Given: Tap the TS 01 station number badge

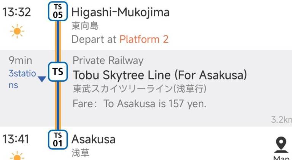Looking at the screenshot, I should pos(58,139).
